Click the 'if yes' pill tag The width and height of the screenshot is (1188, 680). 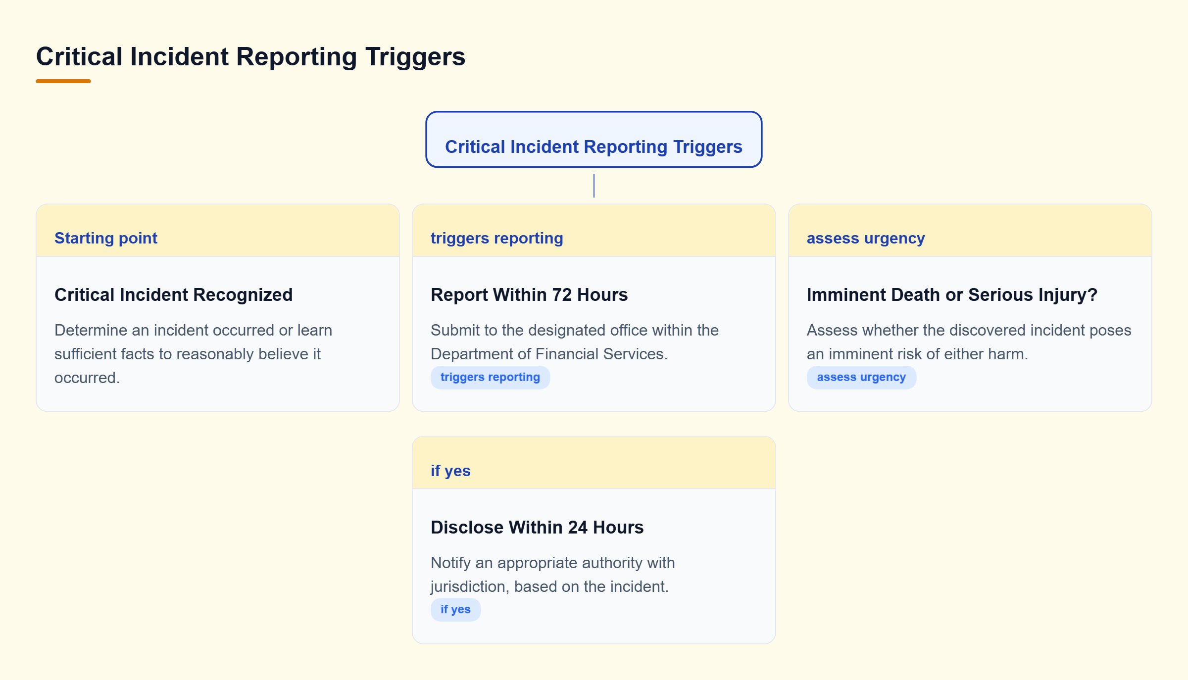click(455, 610)
